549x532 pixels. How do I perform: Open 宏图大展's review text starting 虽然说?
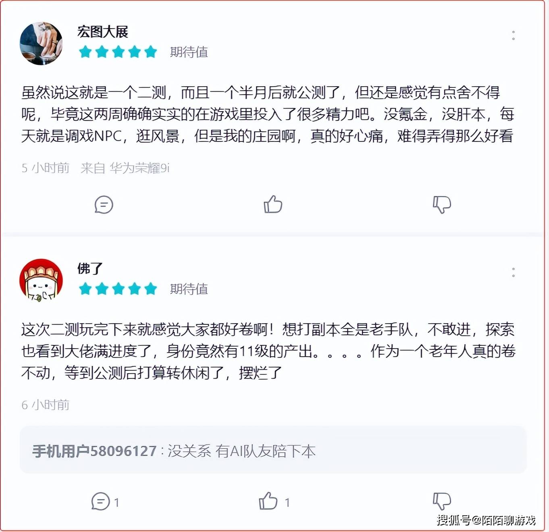(x=268, y=114)
